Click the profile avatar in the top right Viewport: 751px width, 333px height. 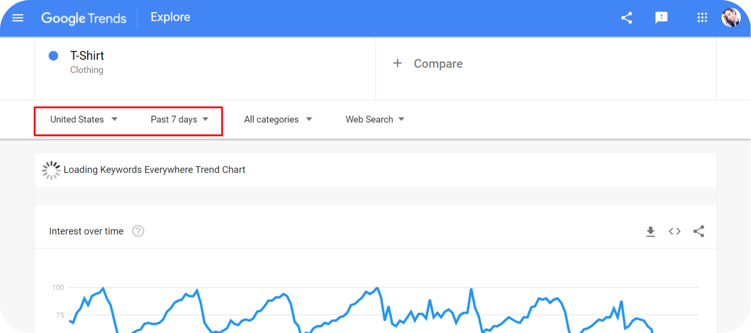click(x=731, y=18)
